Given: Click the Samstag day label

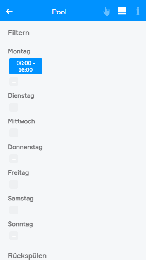Looking at the screenshot, I should click(x=21, y=199).
